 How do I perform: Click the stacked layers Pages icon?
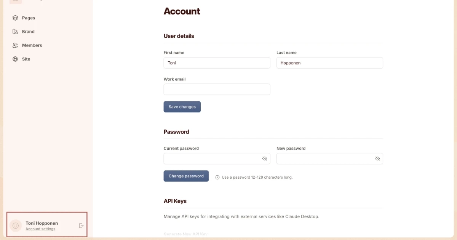(x=15, y=18)
